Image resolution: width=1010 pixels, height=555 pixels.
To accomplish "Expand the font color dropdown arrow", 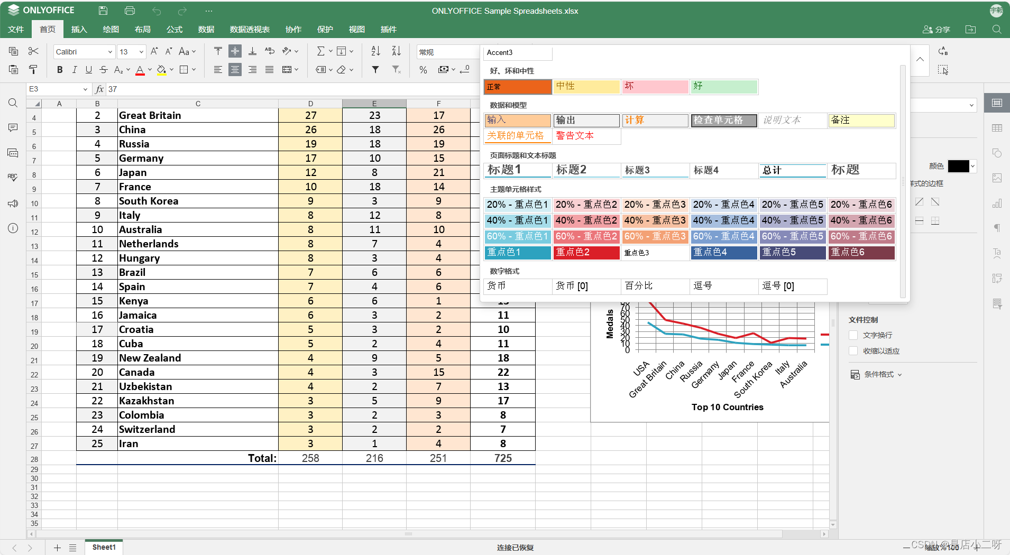I will click(150, 69).
